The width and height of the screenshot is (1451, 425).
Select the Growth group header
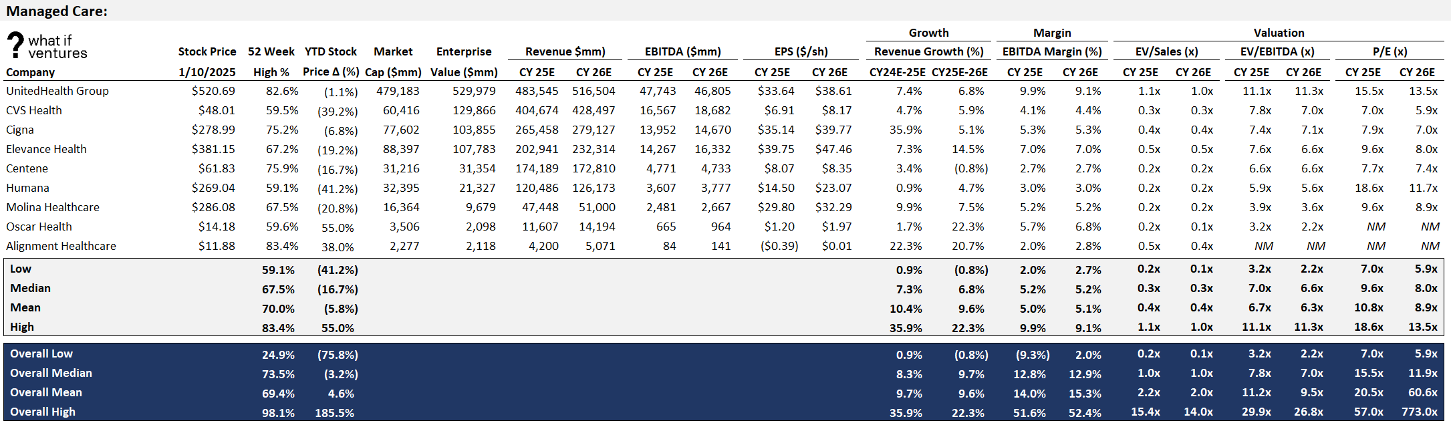(929, 33)
